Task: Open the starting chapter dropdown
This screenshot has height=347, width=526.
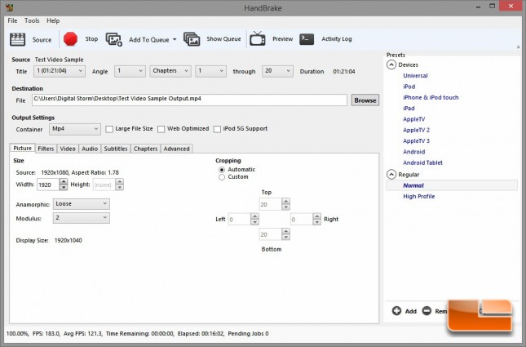Action: (210, 71)
